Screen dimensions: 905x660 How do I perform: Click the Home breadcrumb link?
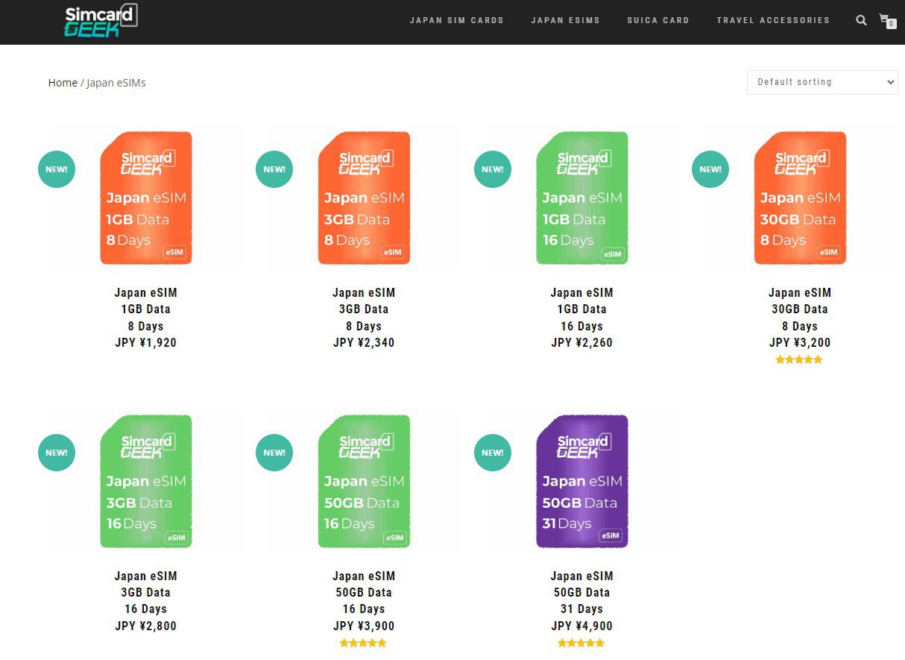[63, 83]
